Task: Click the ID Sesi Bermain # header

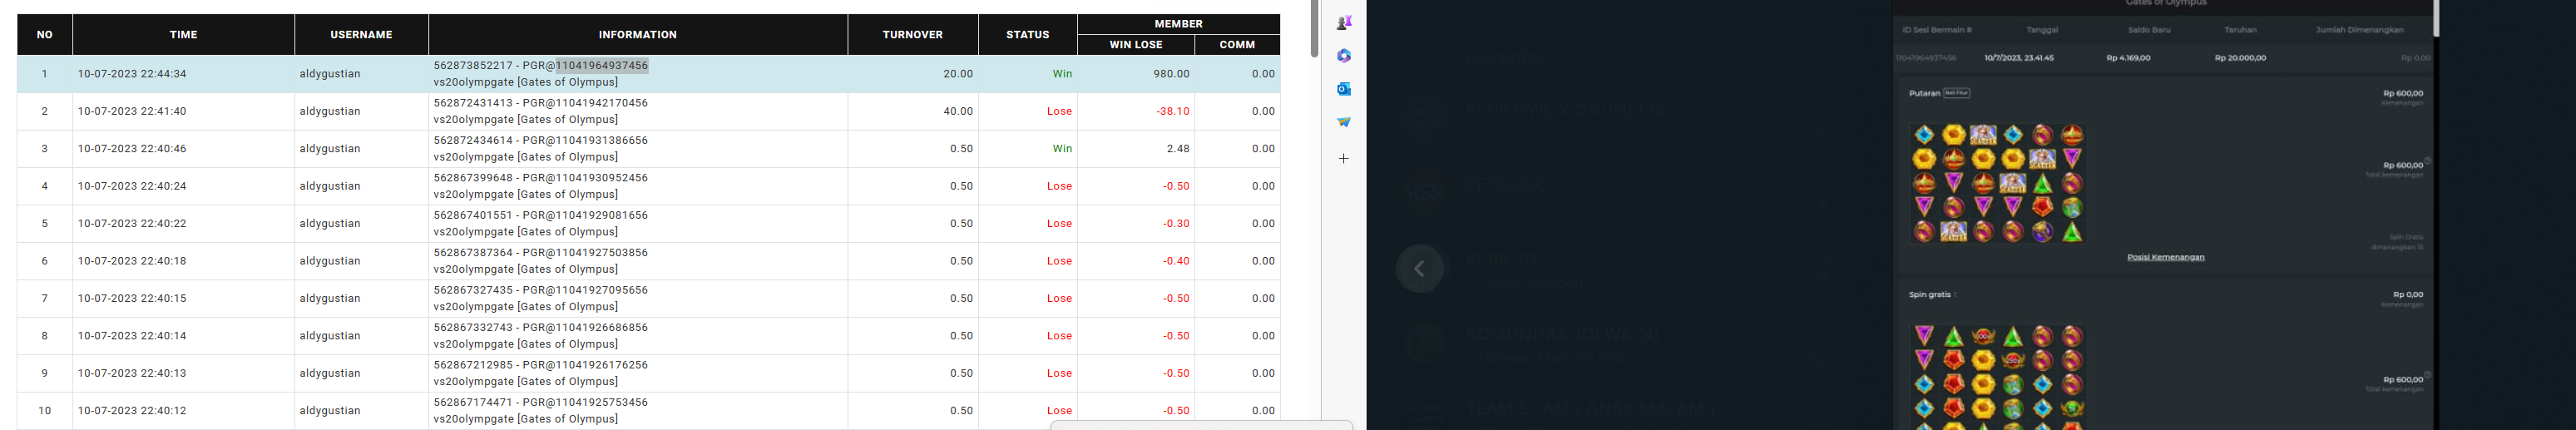Action: [1937, 30]
